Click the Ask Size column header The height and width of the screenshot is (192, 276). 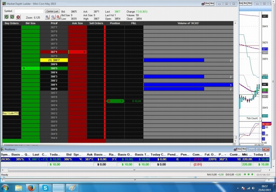click(x=77, y=23)
